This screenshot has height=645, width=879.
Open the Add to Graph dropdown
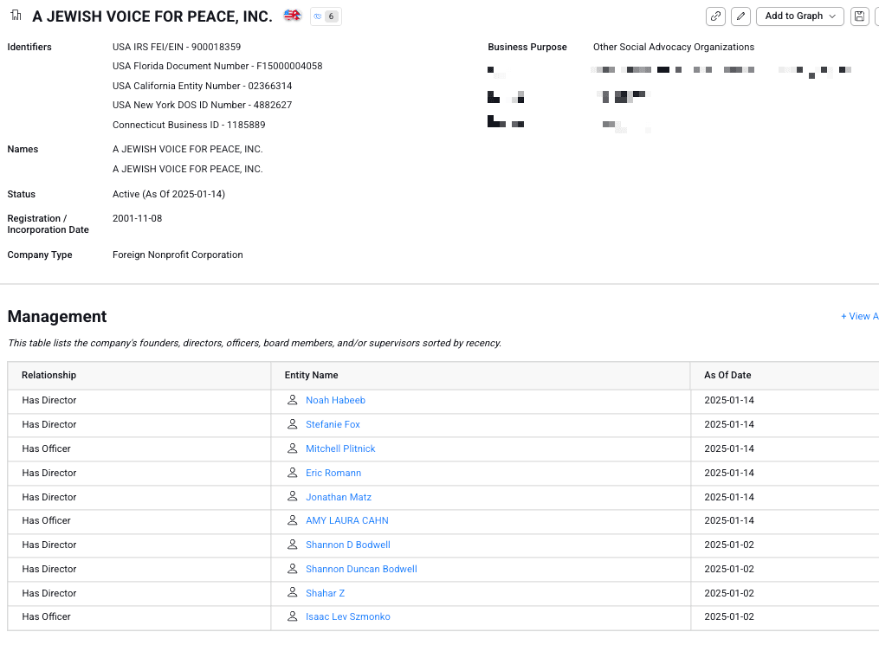click(x=799, y=16)
